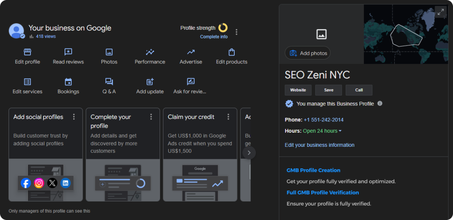The width and height of the screenshot is (453, 220).
Task: Click the info icon beside manage profile
Action: point(380,103)
